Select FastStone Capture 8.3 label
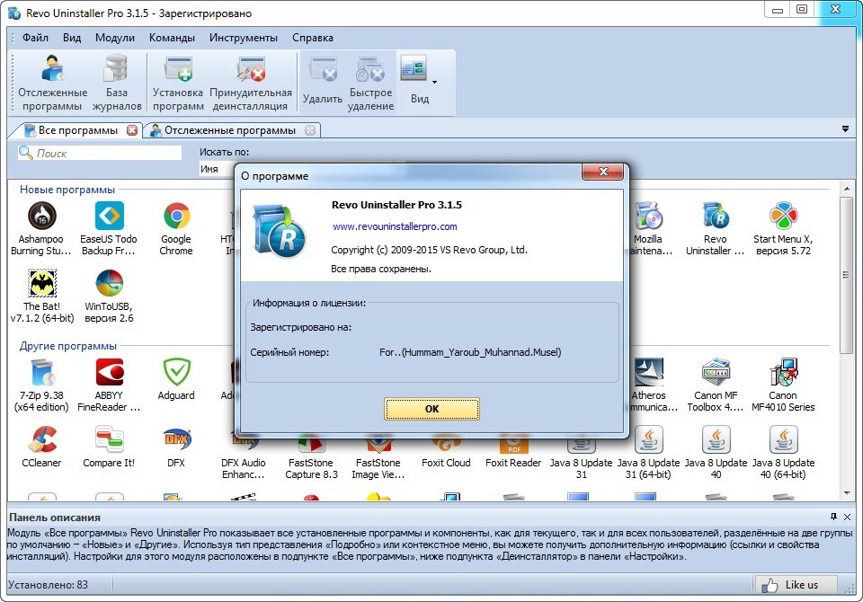 pyautogui.click(x=311, y=468)
